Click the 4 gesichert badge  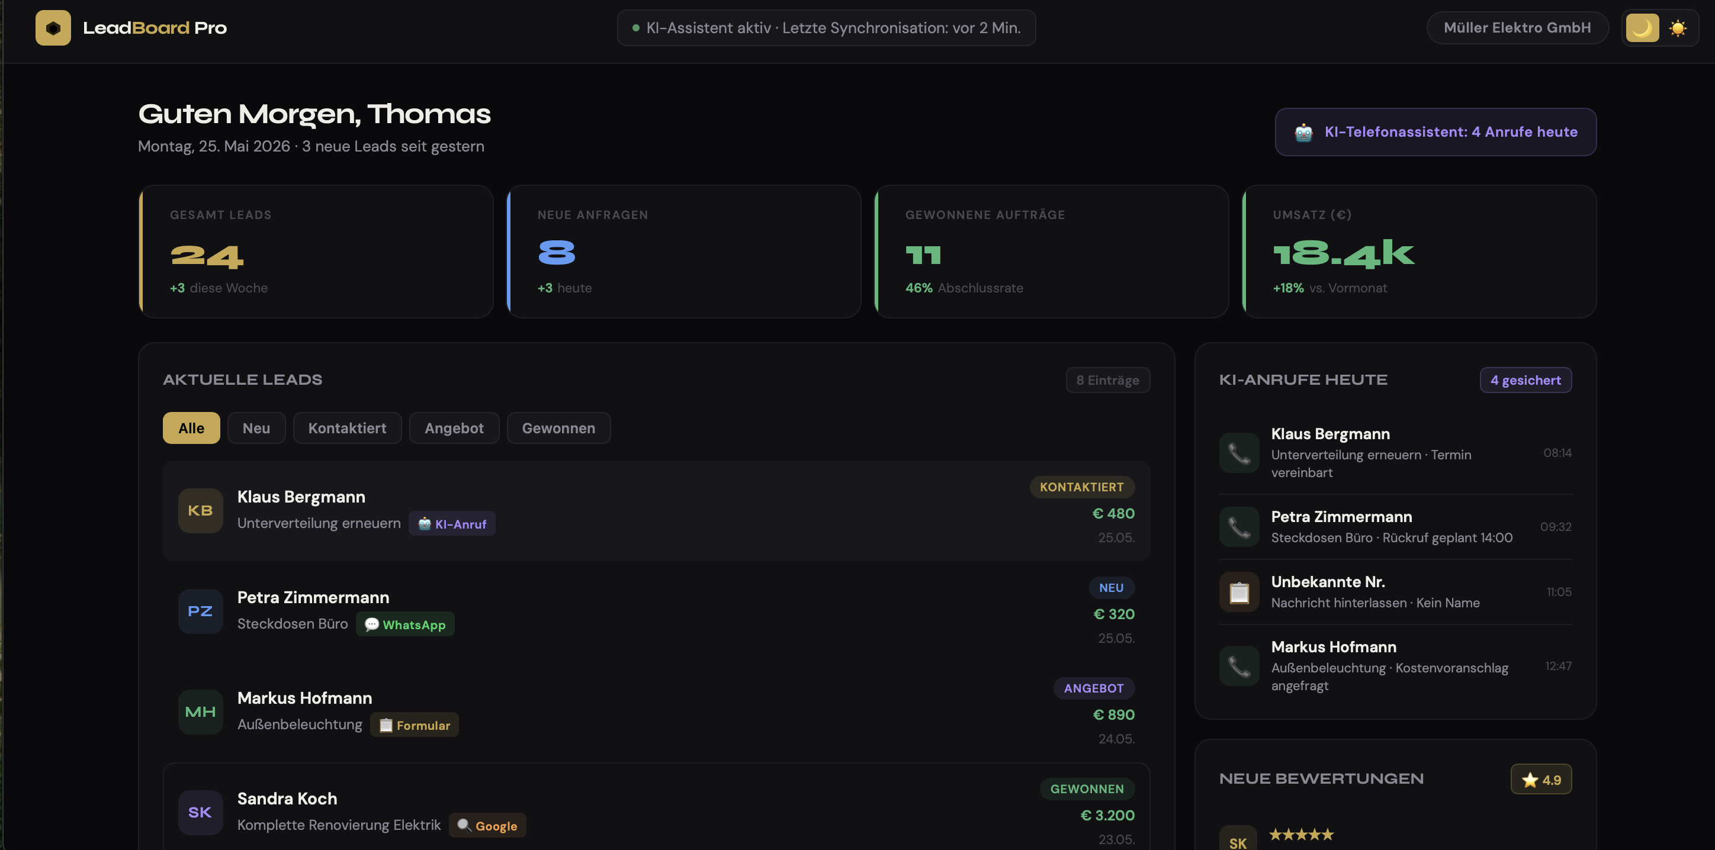click(x=1525, y=380)
